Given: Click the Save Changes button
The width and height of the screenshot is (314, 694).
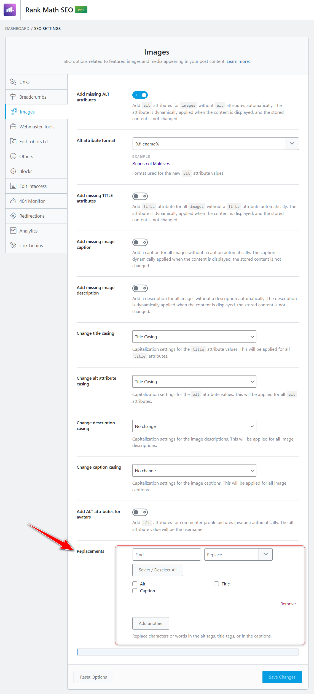Looking at the screenshot, I should coord(282,677).
